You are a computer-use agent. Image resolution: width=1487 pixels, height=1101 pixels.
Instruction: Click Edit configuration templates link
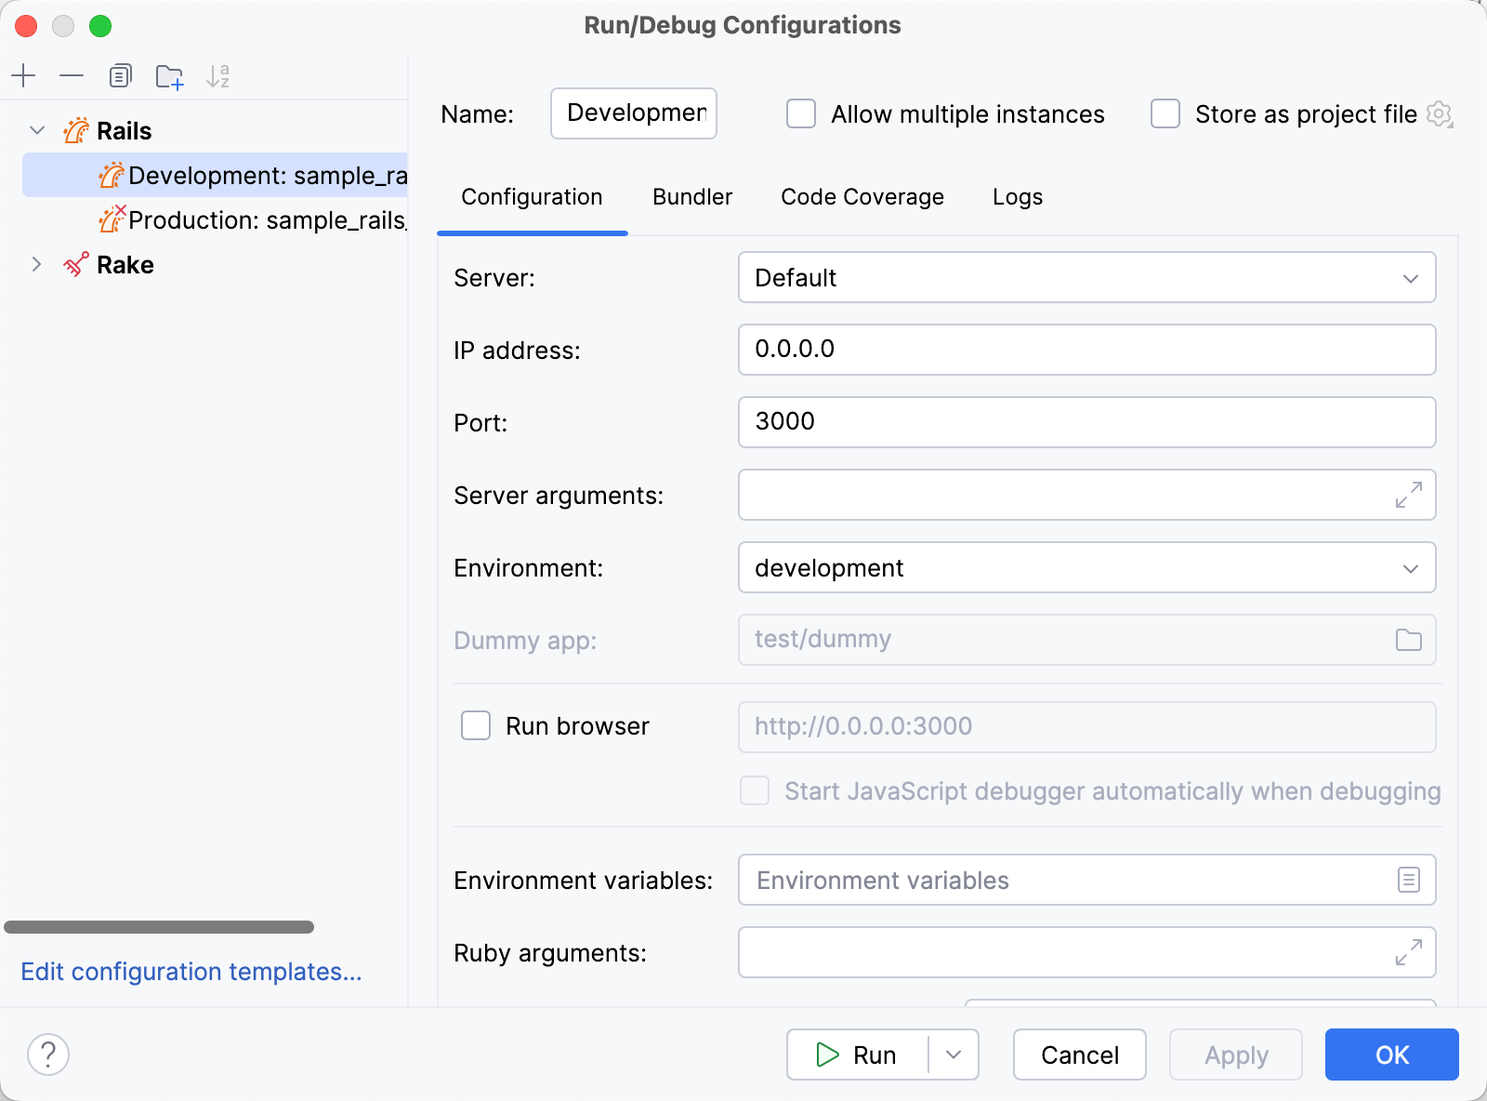point(191,972)
